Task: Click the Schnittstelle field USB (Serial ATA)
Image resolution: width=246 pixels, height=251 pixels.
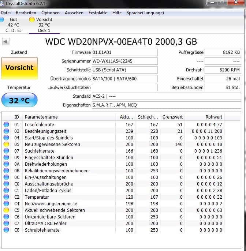Action: click(124, 70)
